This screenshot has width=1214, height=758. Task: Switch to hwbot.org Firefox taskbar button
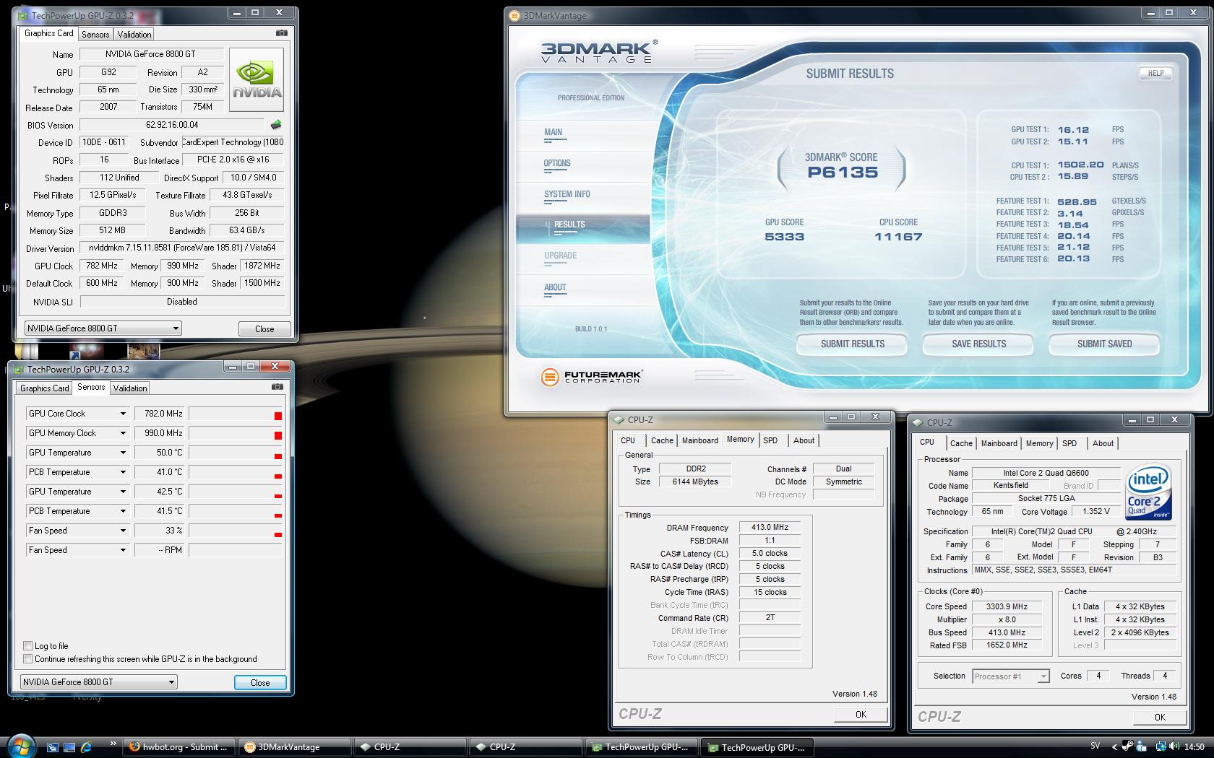(180, 747)
